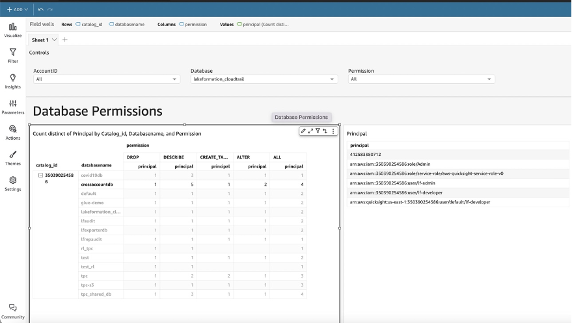This screenshot has width=572, height=323.
Task: Click the CREATE_TA... column header
Action: tap(214, 157)
